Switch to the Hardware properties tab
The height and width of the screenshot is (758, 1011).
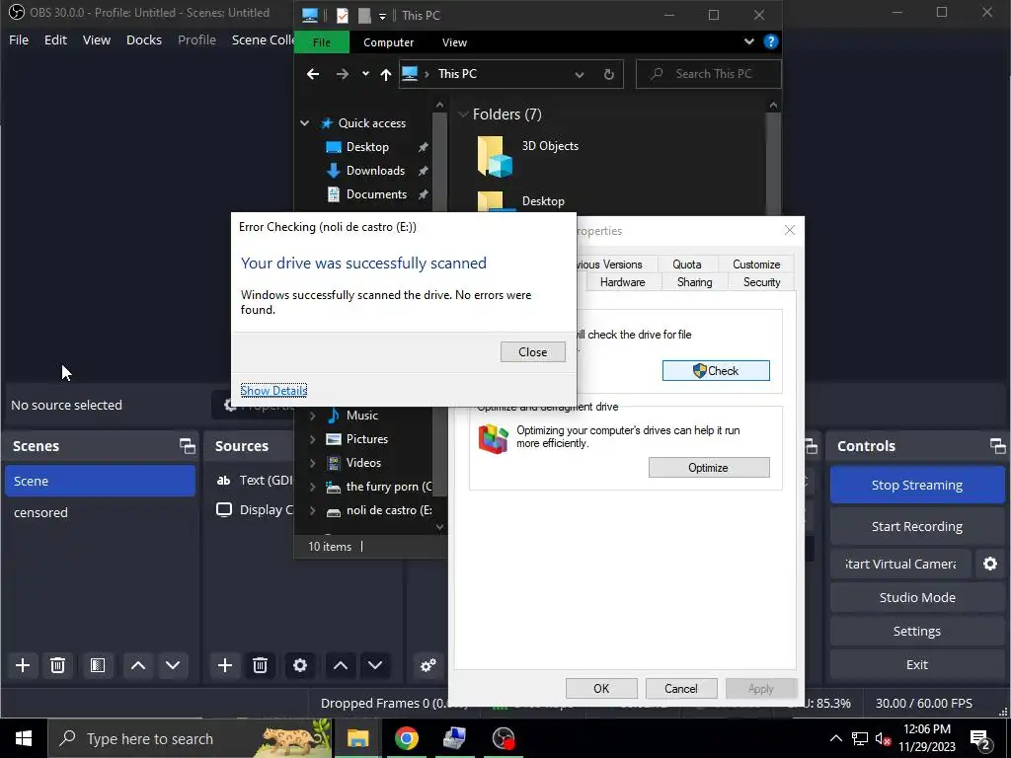(x=622, y=282)
